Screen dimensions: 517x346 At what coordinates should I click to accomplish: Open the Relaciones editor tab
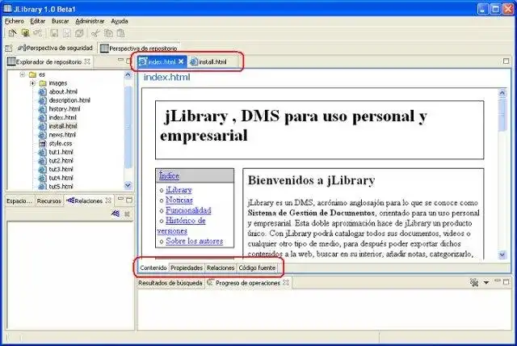(x=221, y=268)
